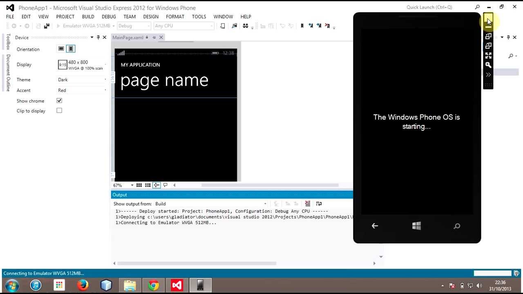Click Save All toolbar icon

coord(47,26)
